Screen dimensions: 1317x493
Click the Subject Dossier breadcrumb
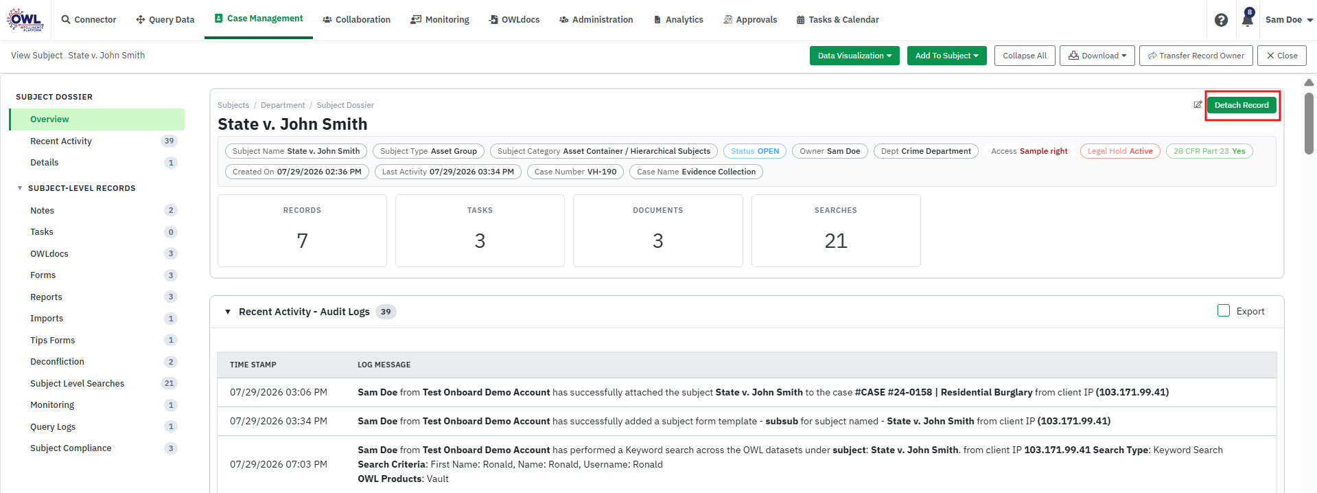345,105
